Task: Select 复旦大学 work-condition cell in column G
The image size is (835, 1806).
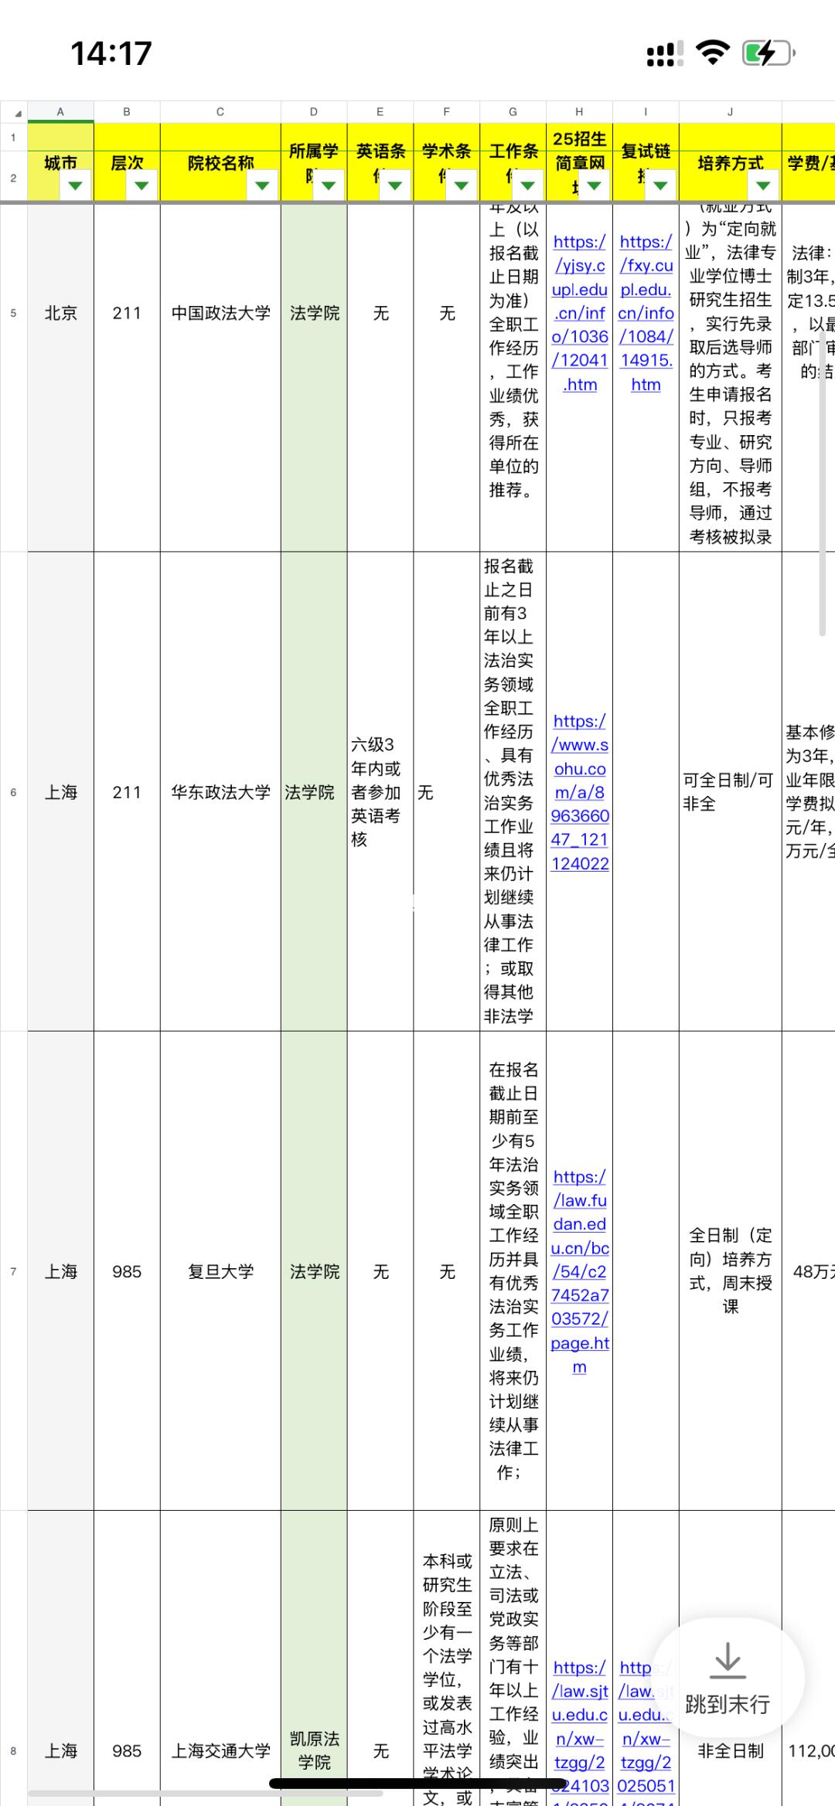Action: (x=513, y=1271)
